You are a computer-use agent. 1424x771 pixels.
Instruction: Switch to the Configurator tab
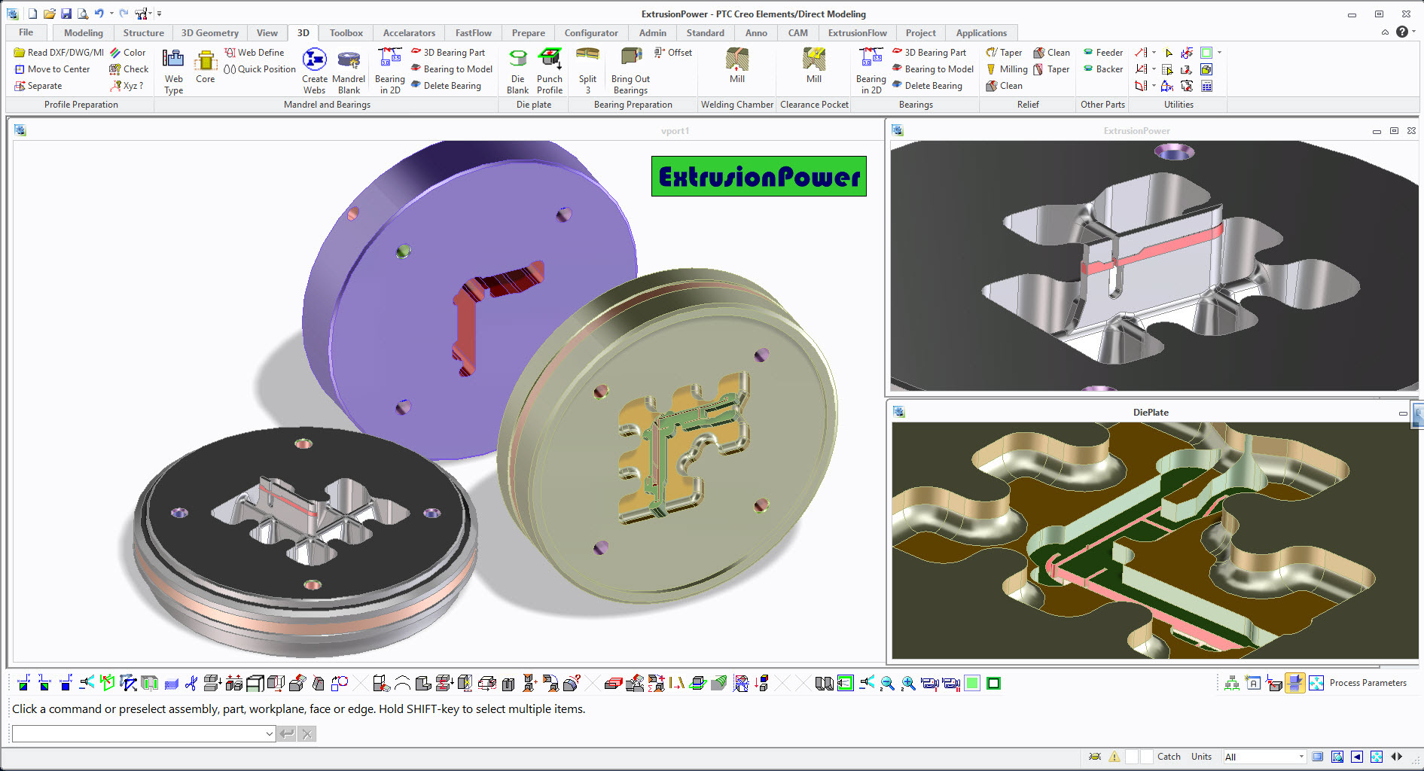(591, 32)
